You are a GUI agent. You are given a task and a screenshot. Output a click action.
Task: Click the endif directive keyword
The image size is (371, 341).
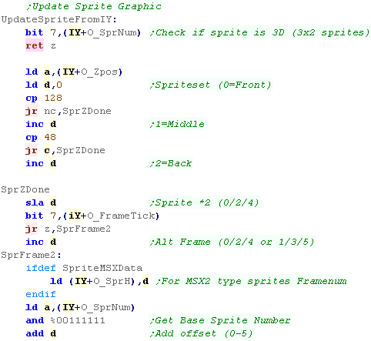tap(41, 294)
